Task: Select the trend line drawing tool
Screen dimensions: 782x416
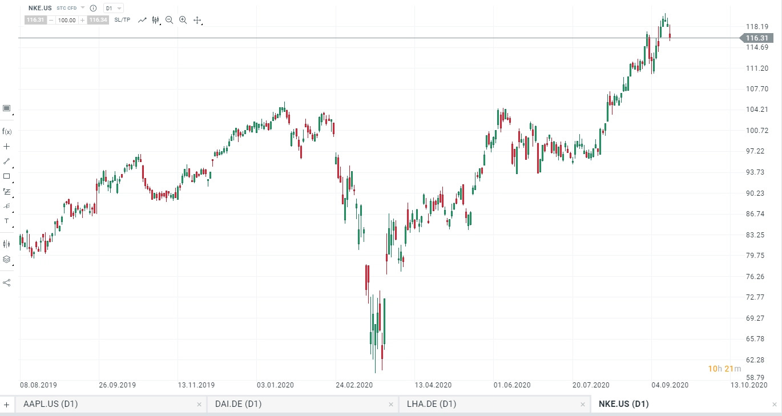Action: pyautogui.click(x=142, y=20)
